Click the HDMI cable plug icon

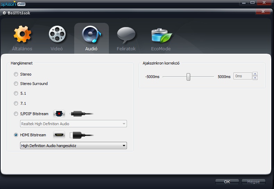pyautogui.click(x=82, y=135)
